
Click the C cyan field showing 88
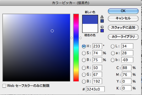coord(127,68)
